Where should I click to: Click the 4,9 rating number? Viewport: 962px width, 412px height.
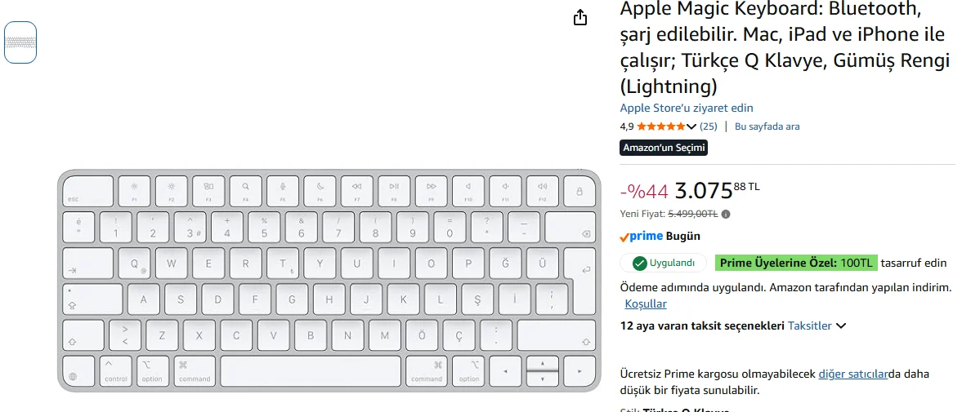coord(627,126)
